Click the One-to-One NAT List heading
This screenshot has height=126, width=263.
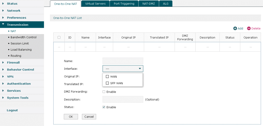point(67,18)
